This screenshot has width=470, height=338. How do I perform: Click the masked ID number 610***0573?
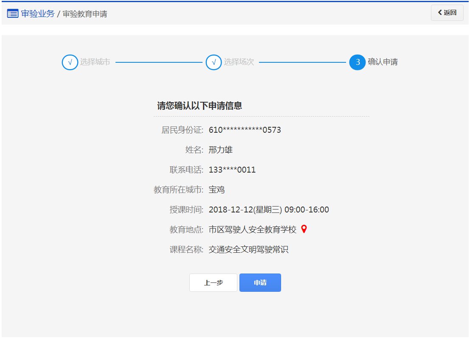(x=245, y=130)
